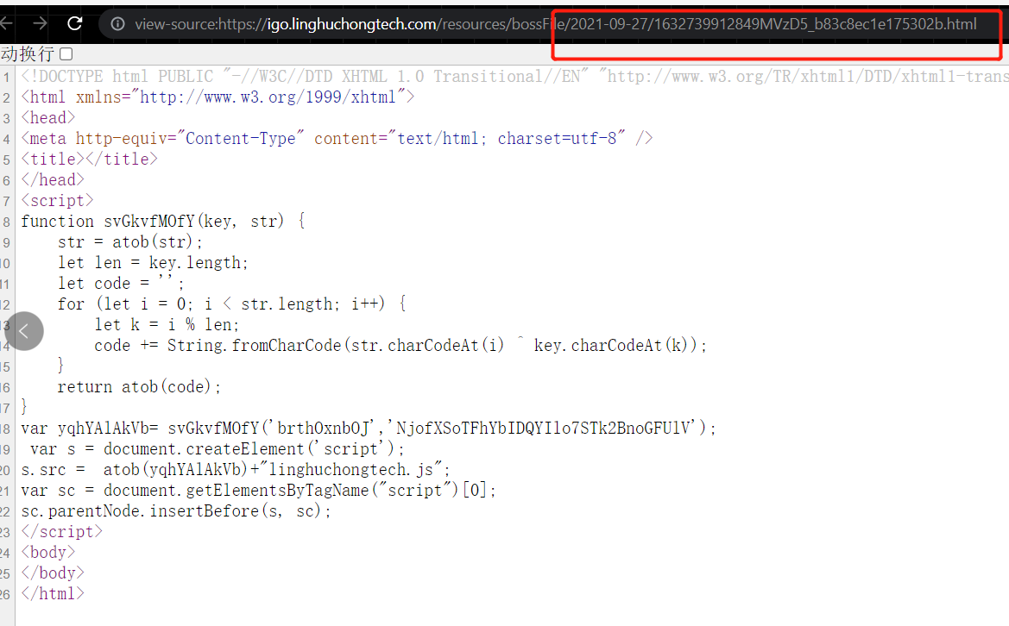Click the for loop header line

[231, 304]
